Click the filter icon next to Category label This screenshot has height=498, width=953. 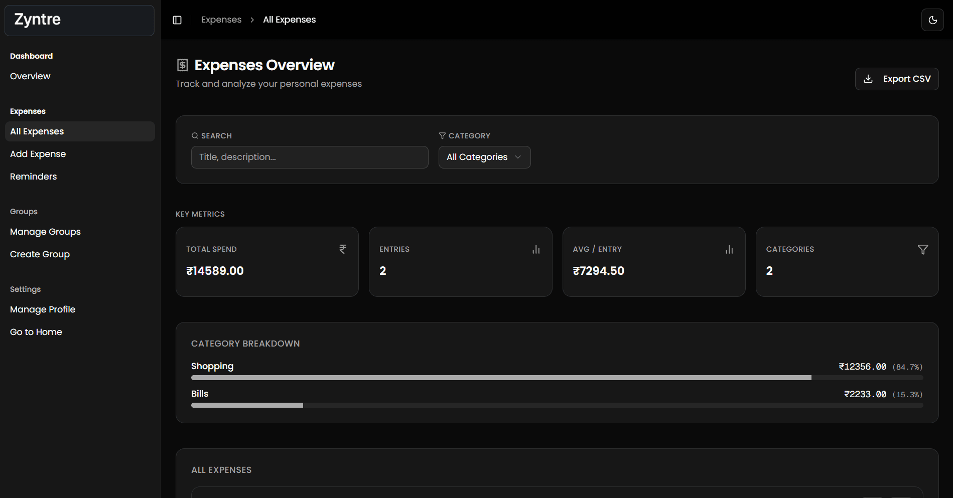pyautogui.click(x=442, y=136)
